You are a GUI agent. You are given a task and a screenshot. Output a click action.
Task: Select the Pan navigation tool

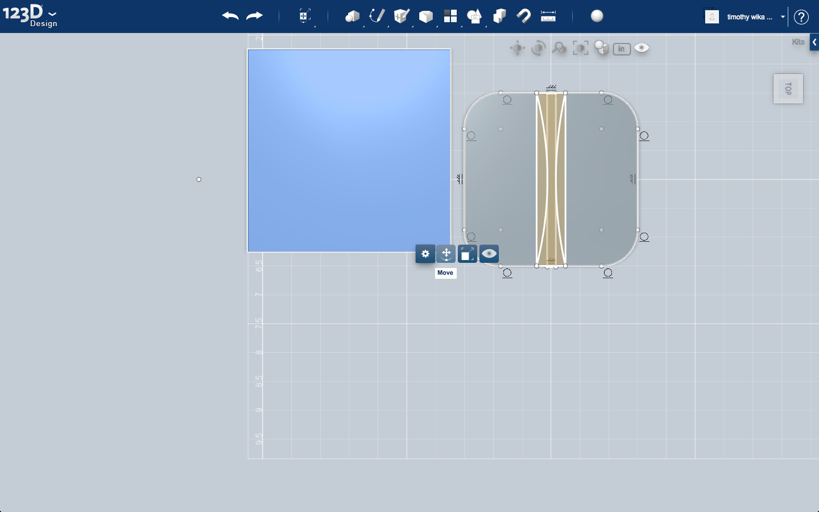[517, 48]
